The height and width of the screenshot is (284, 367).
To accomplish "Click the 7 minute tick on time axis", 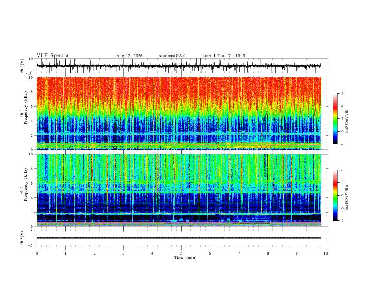I will (x=239, y=253).
